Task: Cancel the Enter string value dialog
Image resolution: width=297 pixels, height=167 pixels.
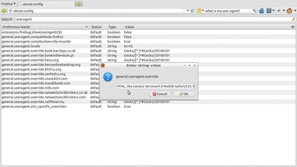Action: click(x=160, y=94)
